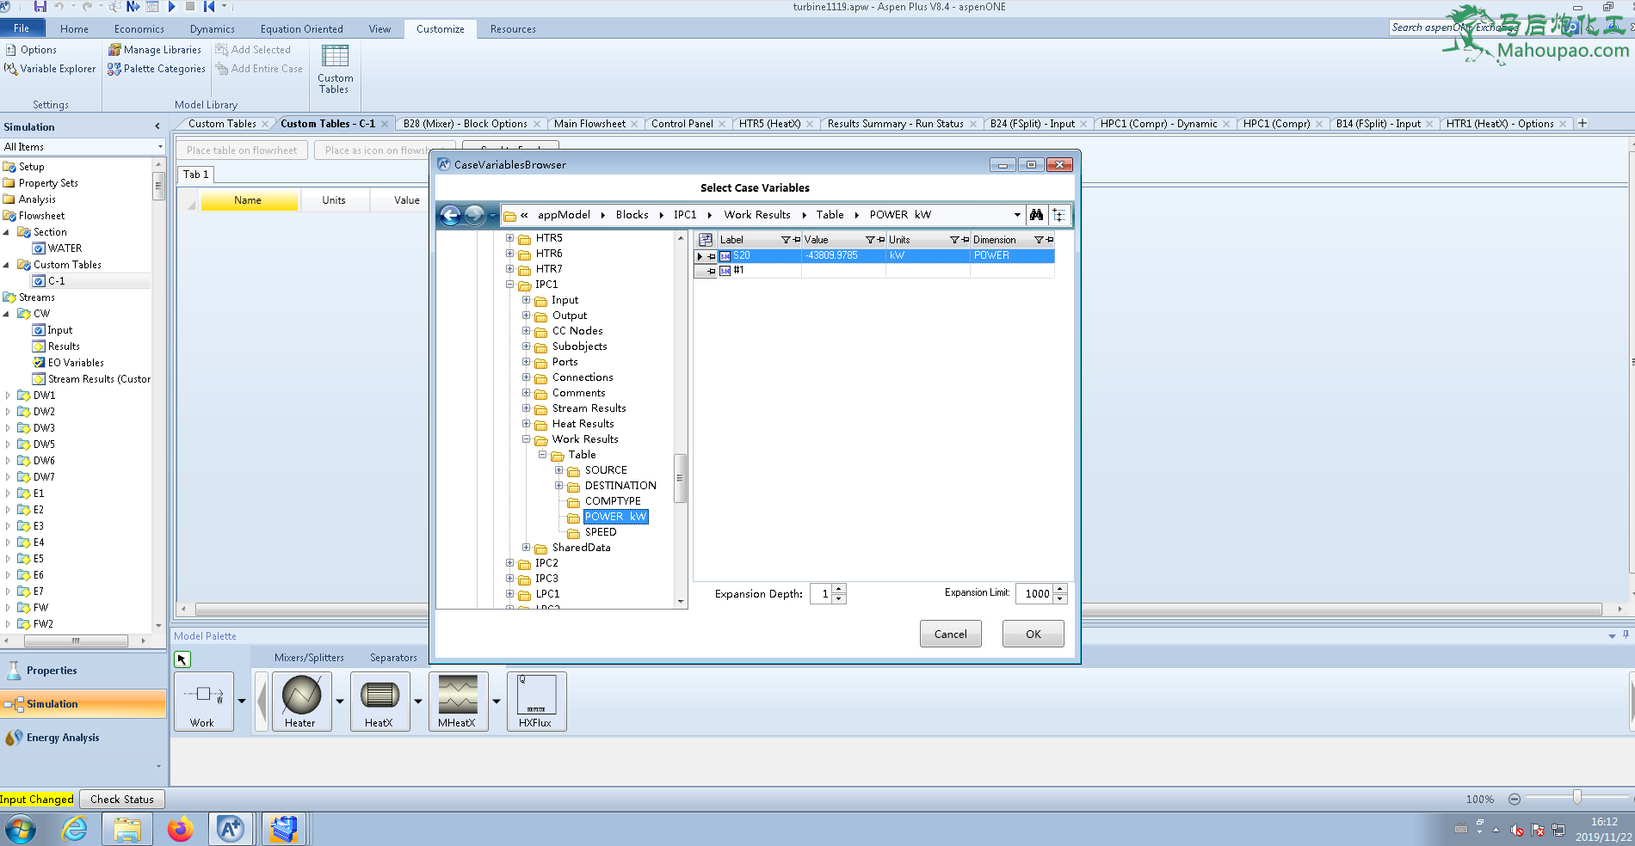
Task: Switch to Energy Analysis environment
Action: click(83, 738)
